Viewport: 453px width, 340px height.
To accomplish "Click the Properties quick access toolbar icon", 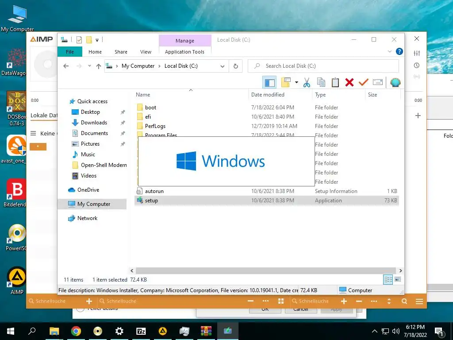I will 79,39.
